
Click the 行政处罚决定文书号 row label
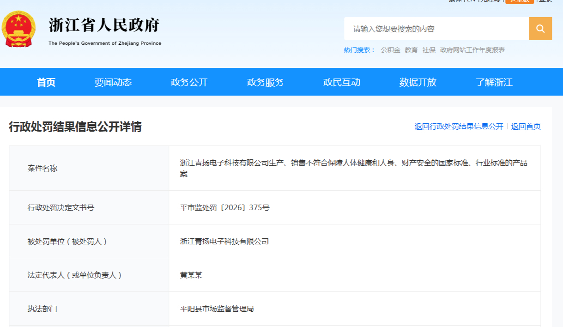(61, 207)
